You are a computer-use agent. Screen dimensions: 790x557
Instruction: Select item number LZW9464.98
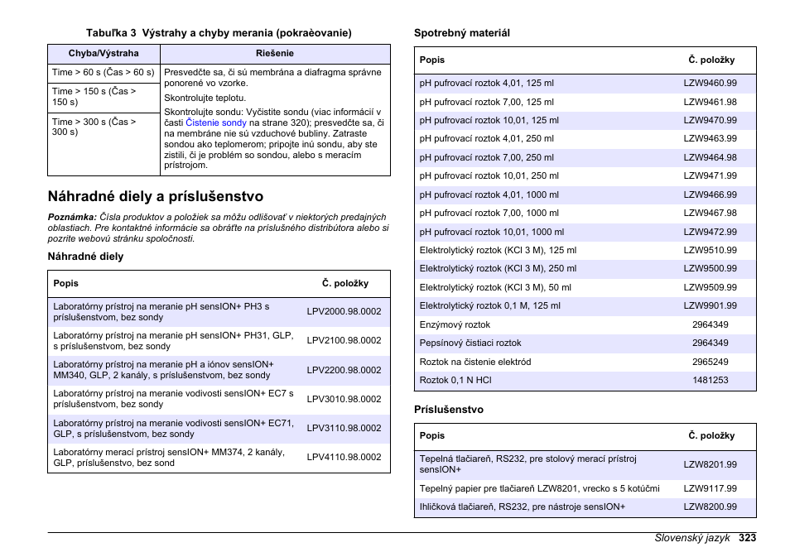click(x=711, y=157)
